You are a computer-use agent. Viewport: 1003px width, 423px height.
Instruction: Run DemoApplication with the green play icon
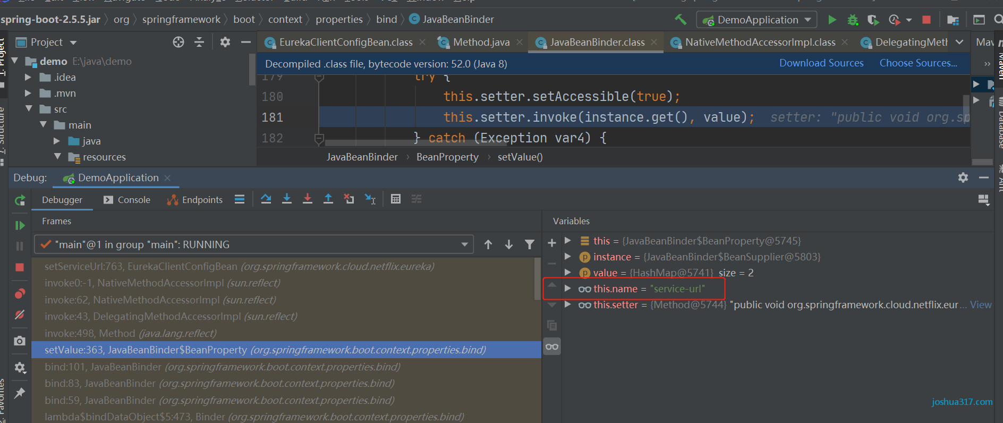[832, 20]
